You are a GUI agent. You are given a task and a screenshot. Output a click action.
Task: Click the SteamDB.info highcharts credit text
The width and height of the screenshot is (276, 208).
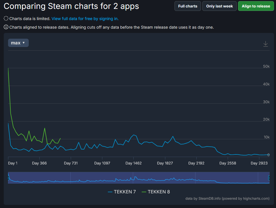tap(227, 198)
